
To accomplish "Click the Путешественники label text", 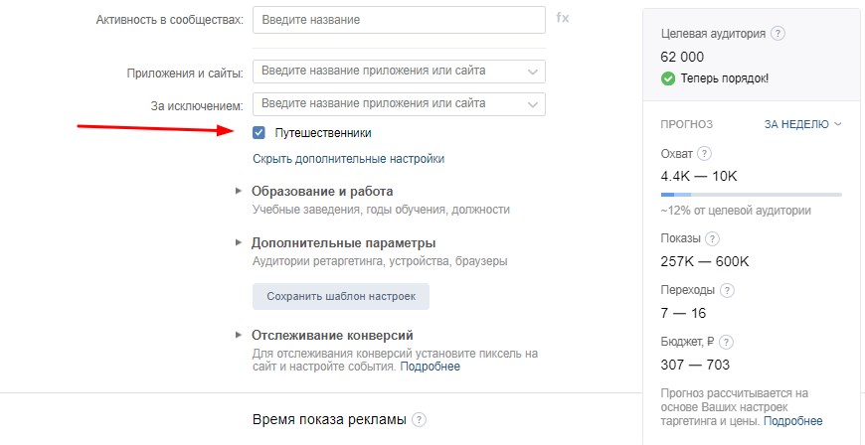I will (x=323, y=133).
